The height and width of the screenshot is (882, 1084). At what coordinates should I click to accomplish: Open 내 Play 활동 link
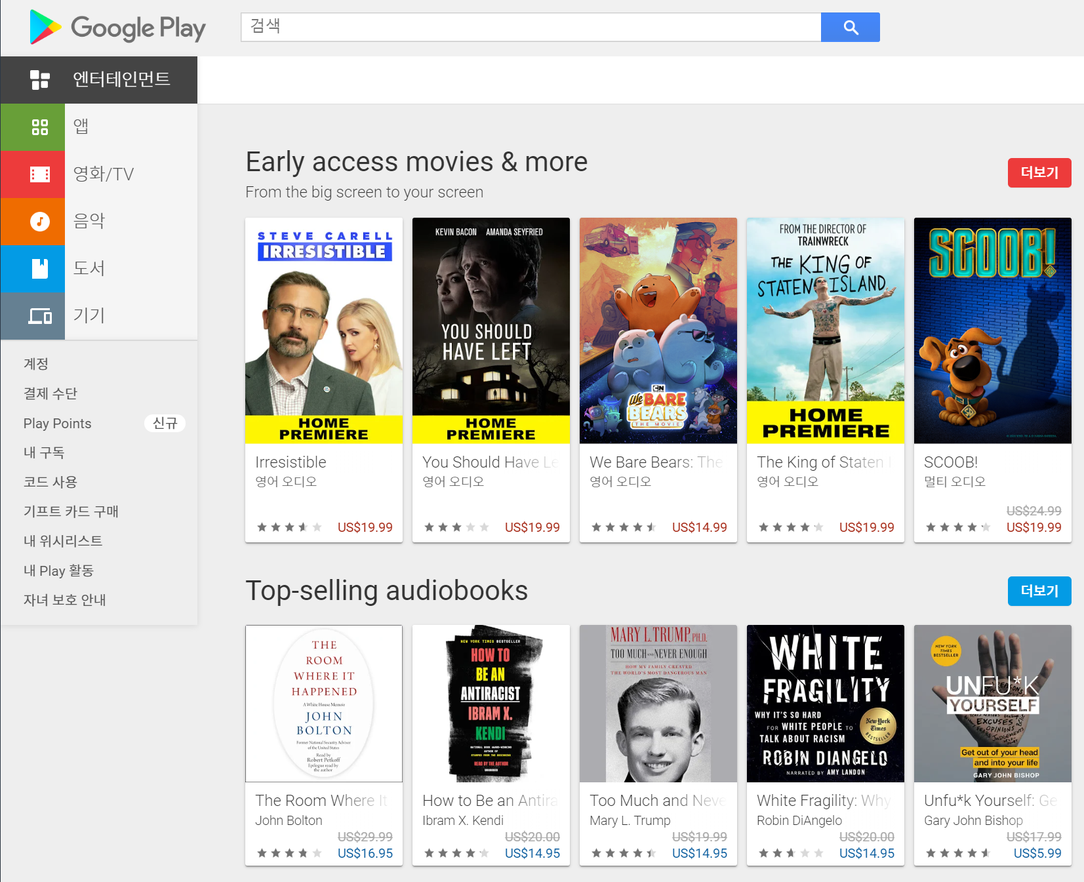(59, 571)
